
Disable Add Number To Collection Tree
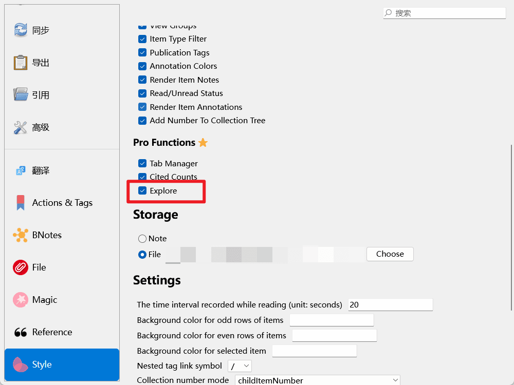142,121
